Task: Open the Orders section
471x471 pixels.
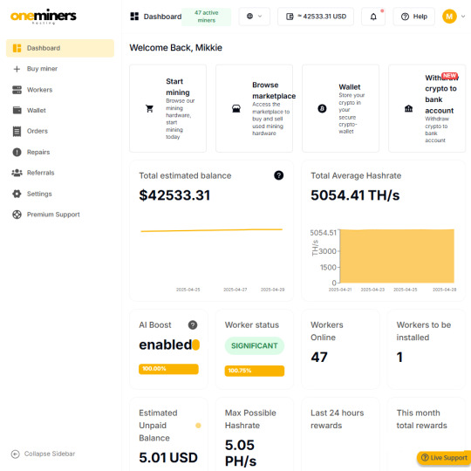Action: point(60,131)
